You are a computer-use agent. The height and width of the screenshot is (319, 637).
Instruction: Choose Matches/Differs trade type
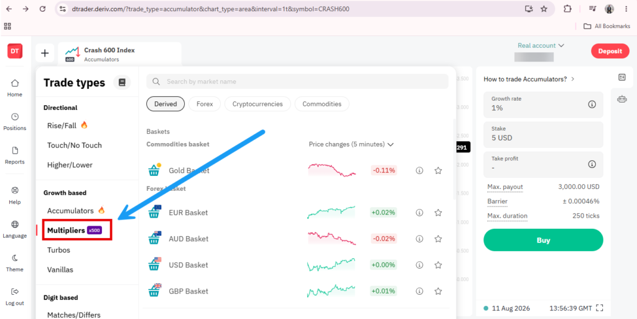pyautogui.click(x=73, y=315)
